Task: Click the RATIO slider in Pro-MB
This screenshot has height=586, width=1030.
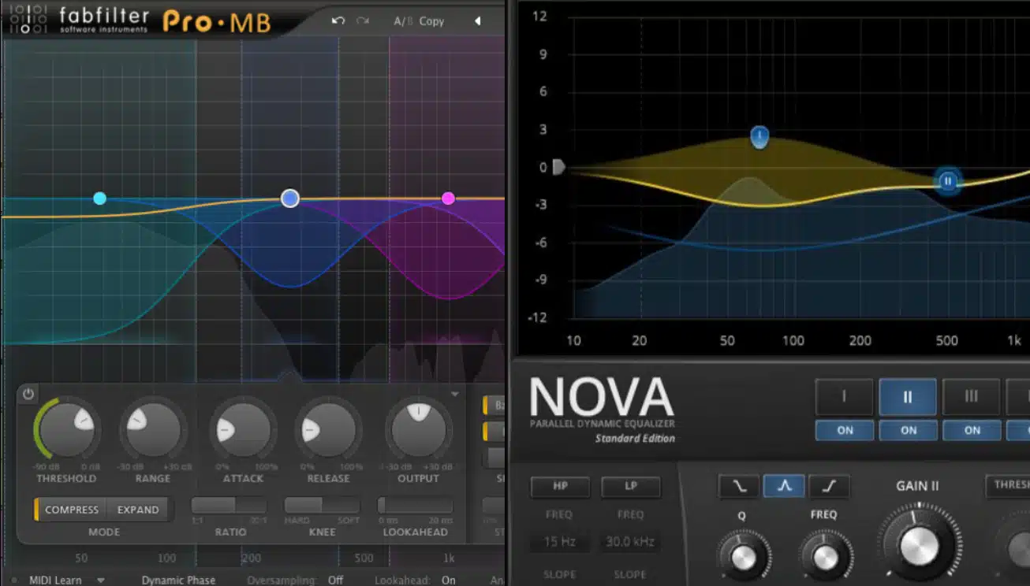Action: (229, 505)
